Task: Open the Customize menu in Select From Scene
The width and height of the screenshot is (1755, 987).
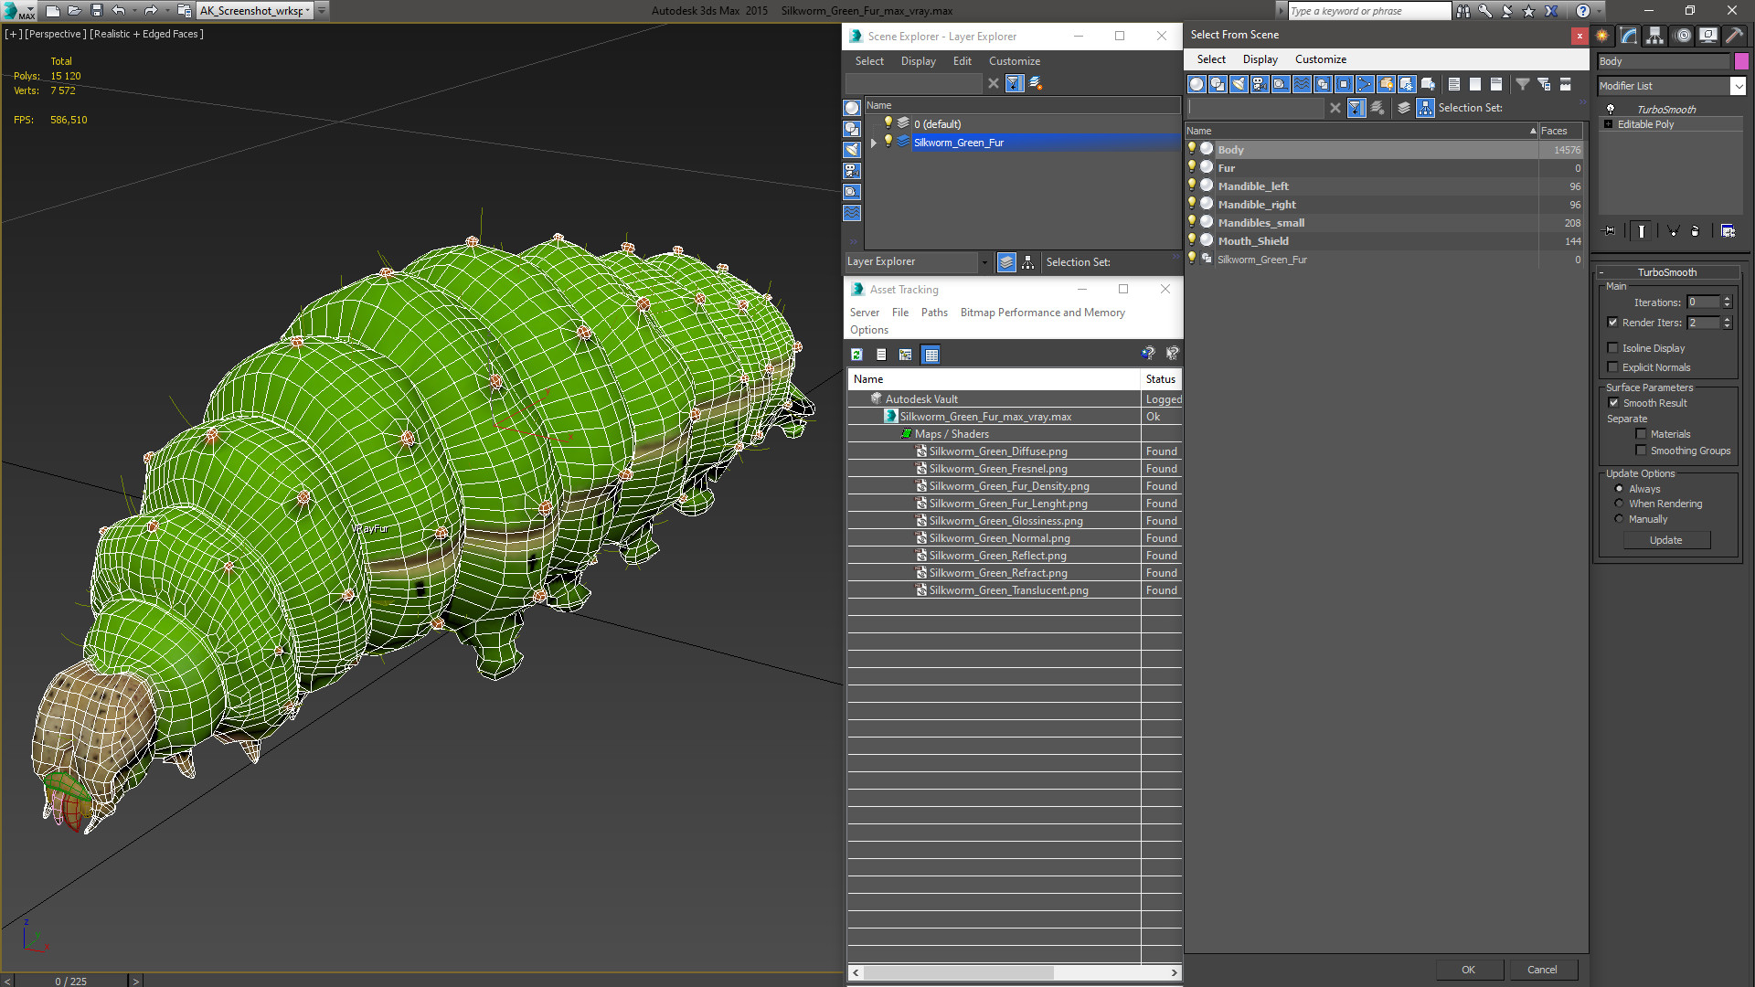Action: (1320, 59)
